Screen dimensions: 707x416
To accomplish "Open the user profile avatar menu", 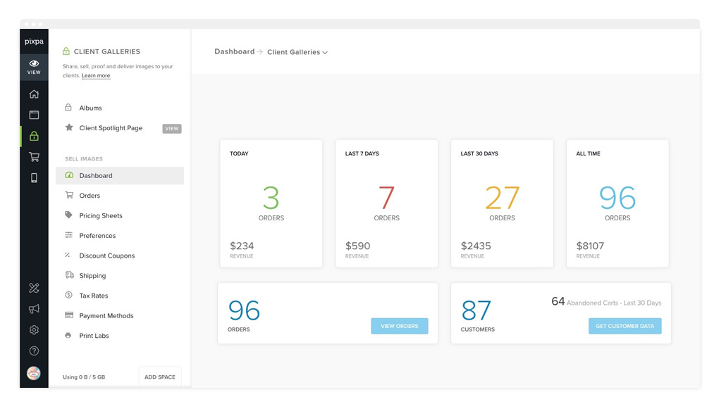I will pos(34,373).
